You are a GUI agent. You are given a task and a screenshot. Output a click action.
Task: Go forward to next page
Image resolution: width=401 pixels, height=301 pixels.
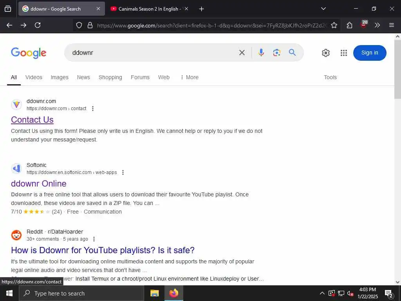23,25
